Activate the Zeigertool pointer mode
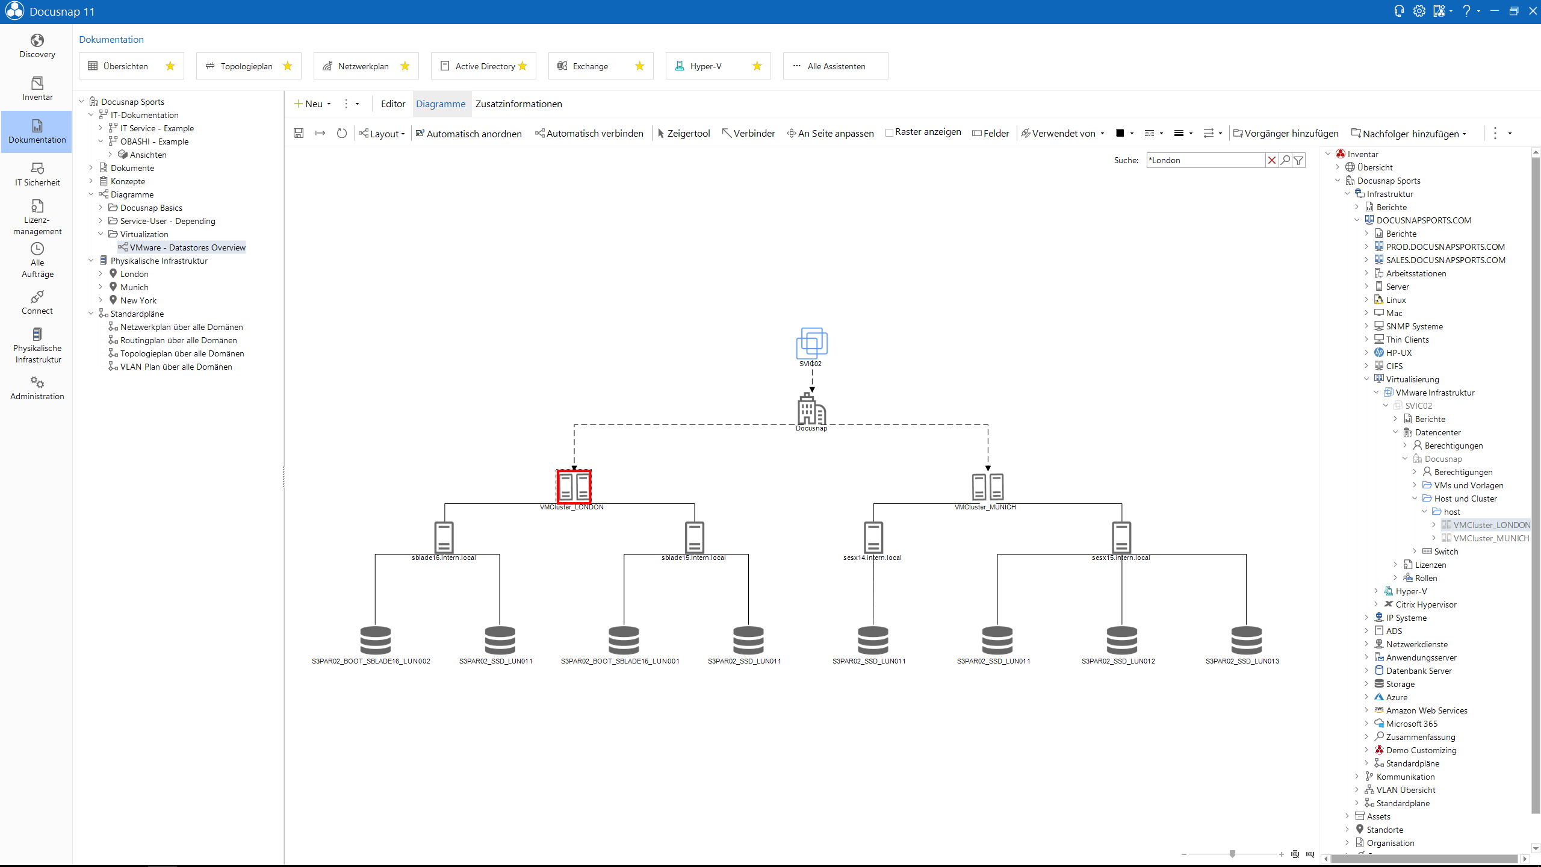Image resolution: width=1541 pixels, height=867 pixels. click(684, 133)
